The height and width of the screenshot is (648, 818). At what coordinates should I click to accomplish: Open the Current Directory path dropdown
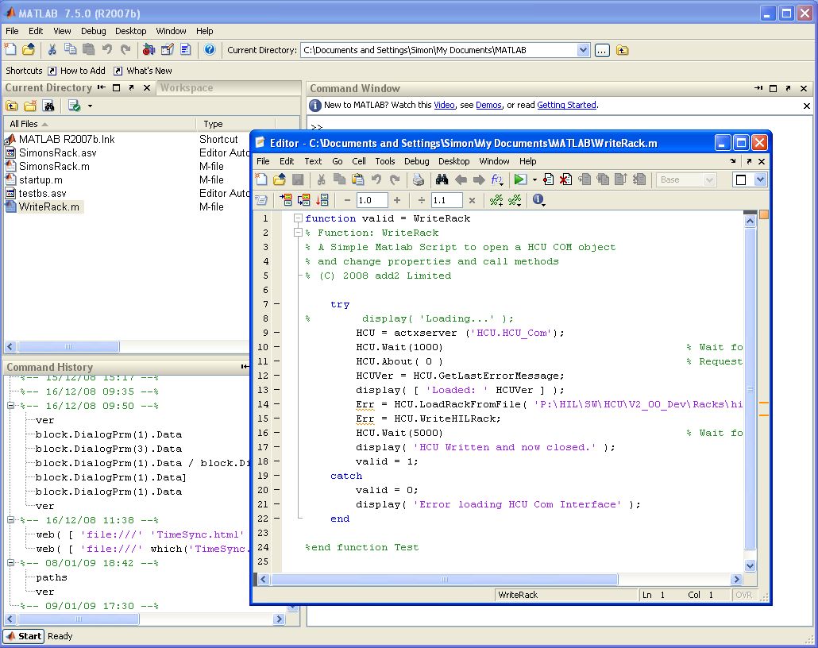tap(583, 50)
